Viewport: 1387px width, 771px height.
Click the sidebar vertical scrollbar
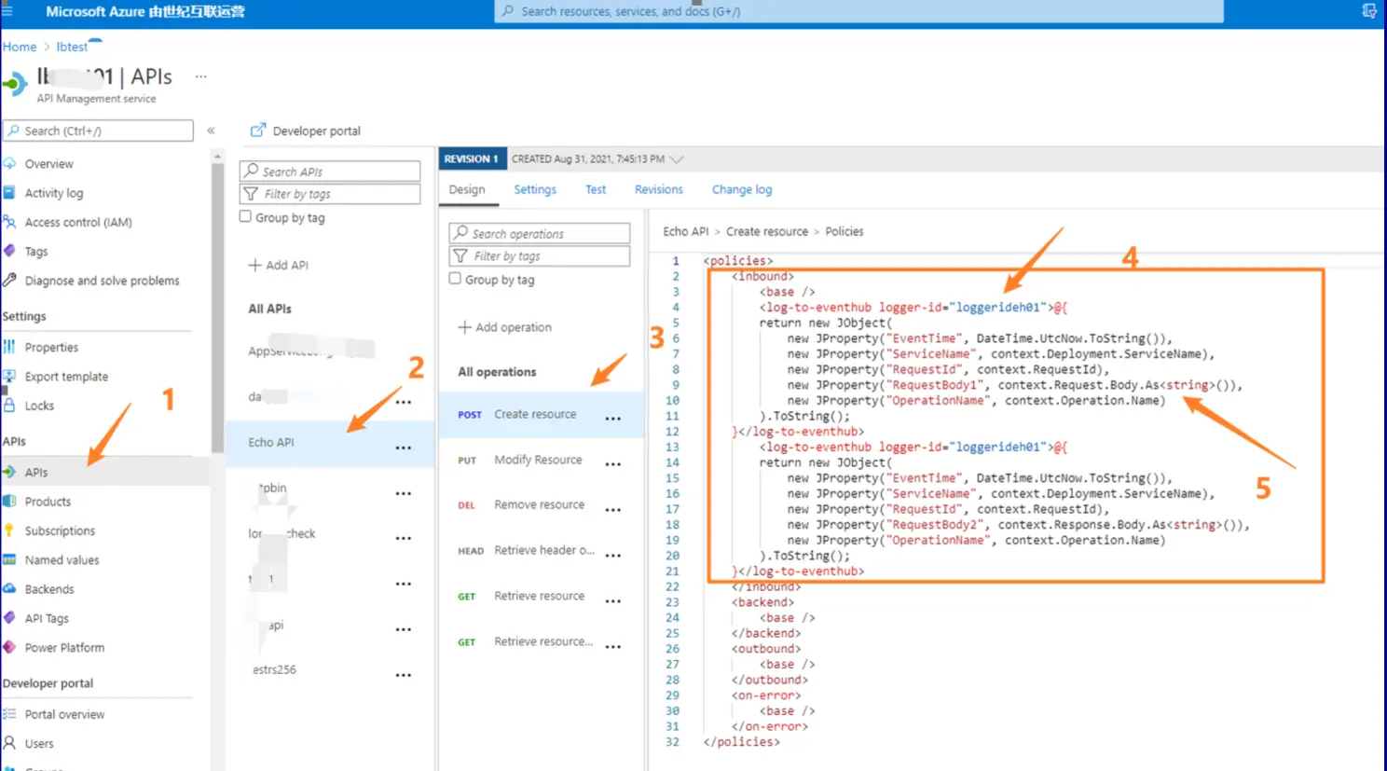tap(217, 308)
